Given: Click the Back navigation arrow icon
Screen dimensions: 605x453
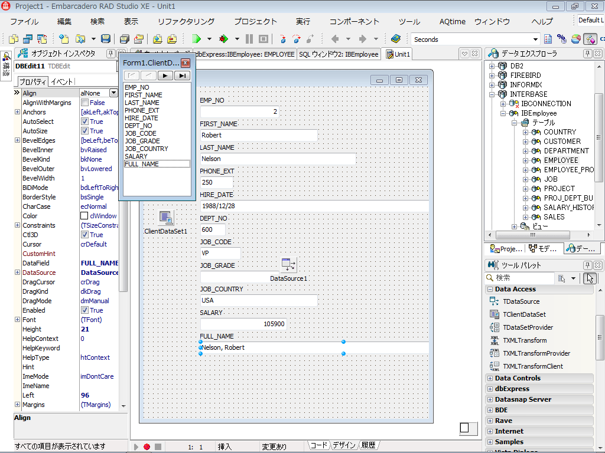Looking at the screenshot, I should click(x=335, y=39).
